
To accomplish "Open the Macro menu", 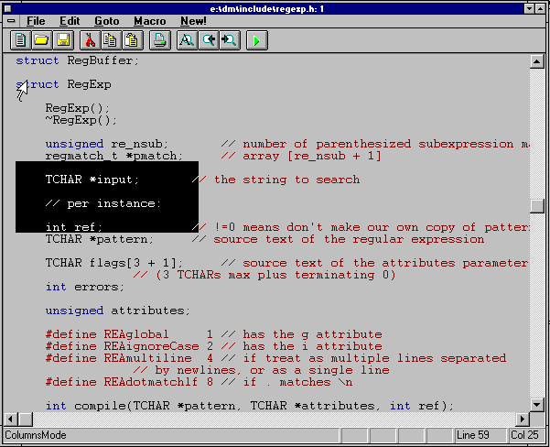I will click(150, 21).
